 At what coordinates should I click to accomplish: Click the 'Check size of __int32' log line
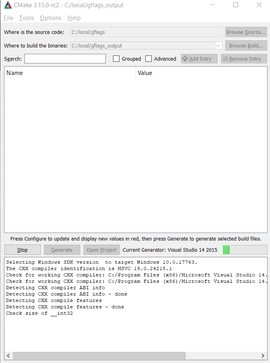tap(40, 313)
